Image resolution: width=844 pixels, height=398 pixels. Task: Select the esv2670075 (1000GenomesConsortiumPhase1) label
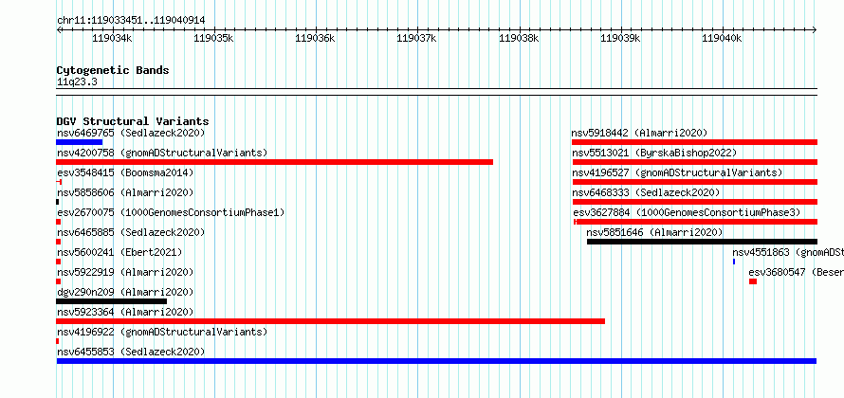(171, 212)
